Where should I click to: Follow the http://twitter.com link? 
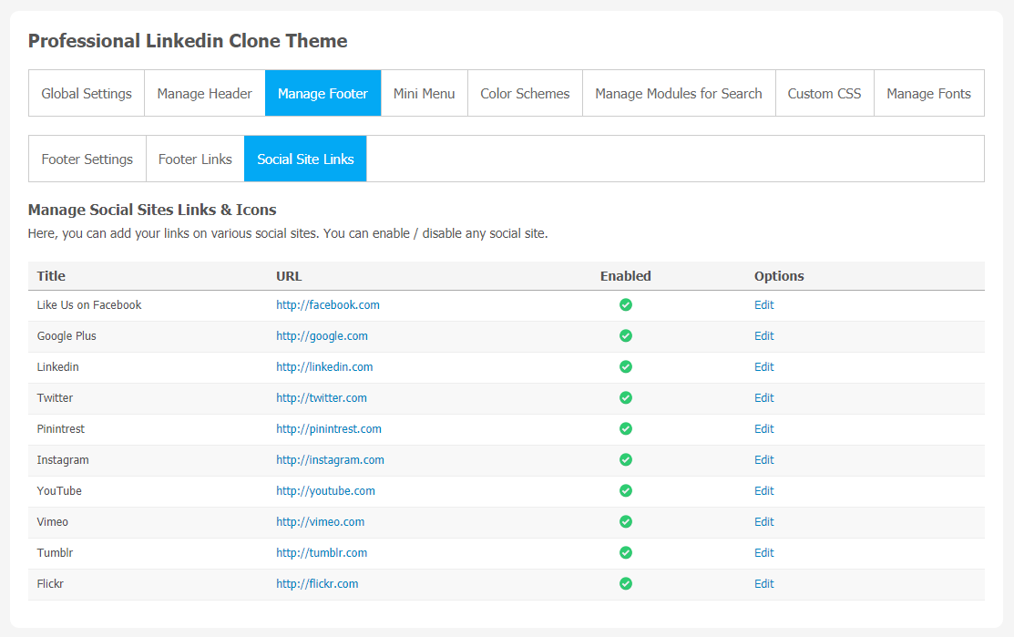(322, 398)
